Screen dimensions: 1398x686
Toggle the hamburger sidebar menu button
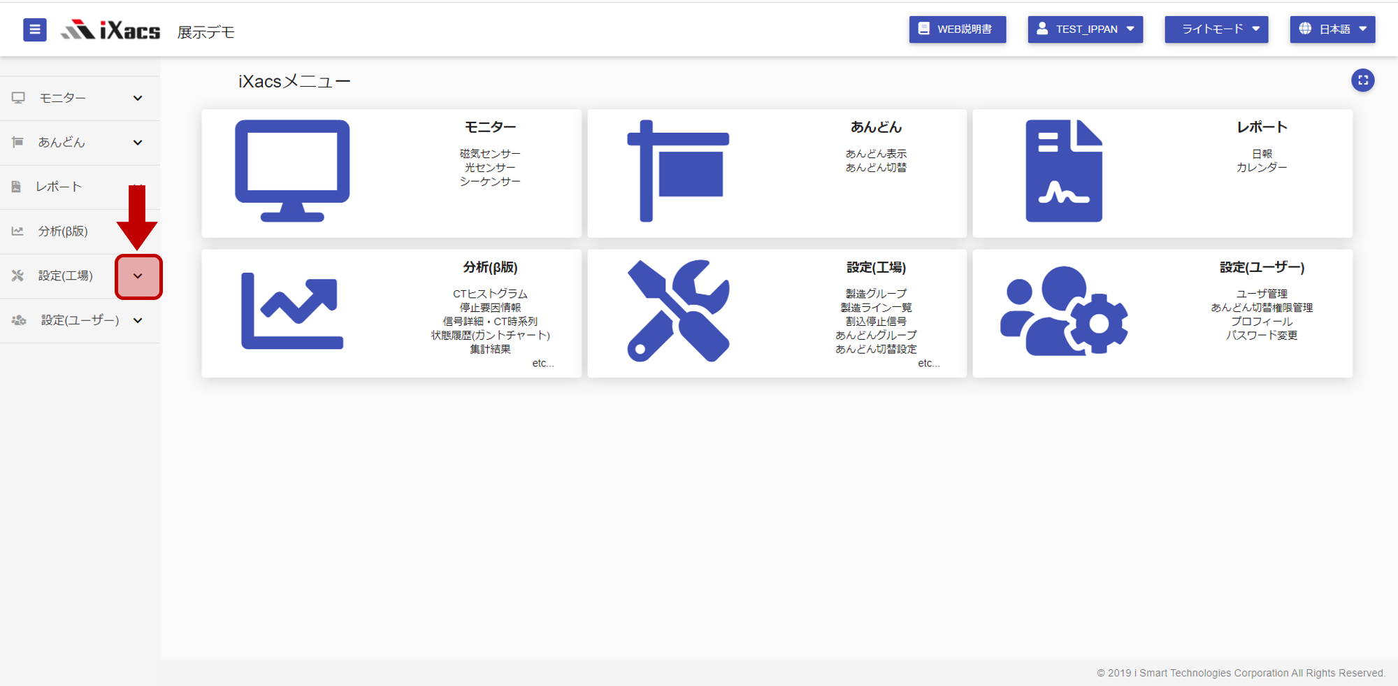pyautogui.click(x=35, y=29)
